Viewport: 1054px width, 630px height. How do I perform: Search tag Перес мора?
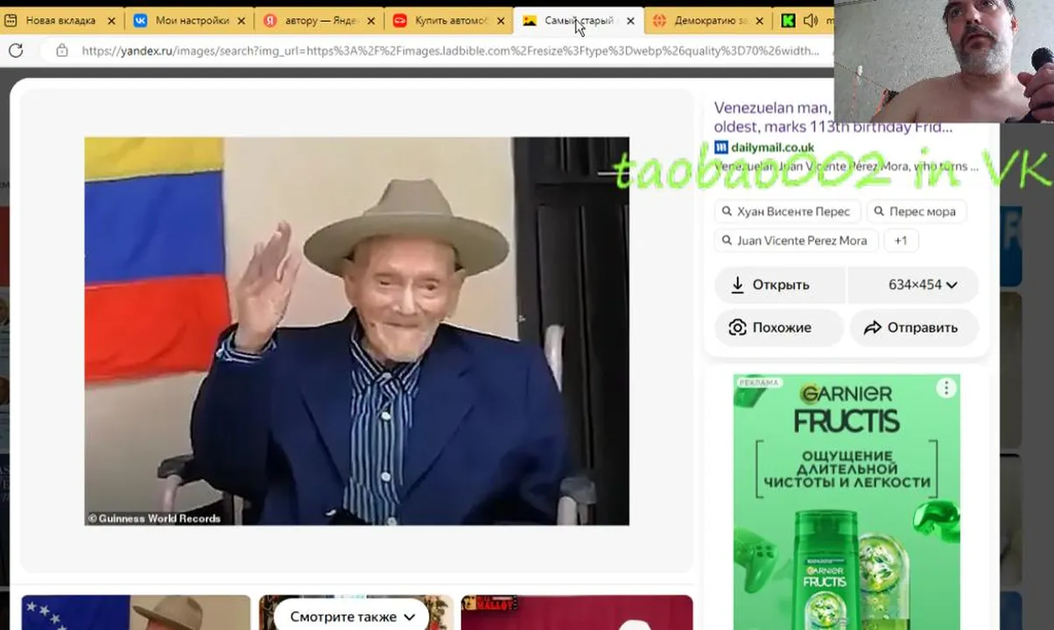tap(916, 211)
